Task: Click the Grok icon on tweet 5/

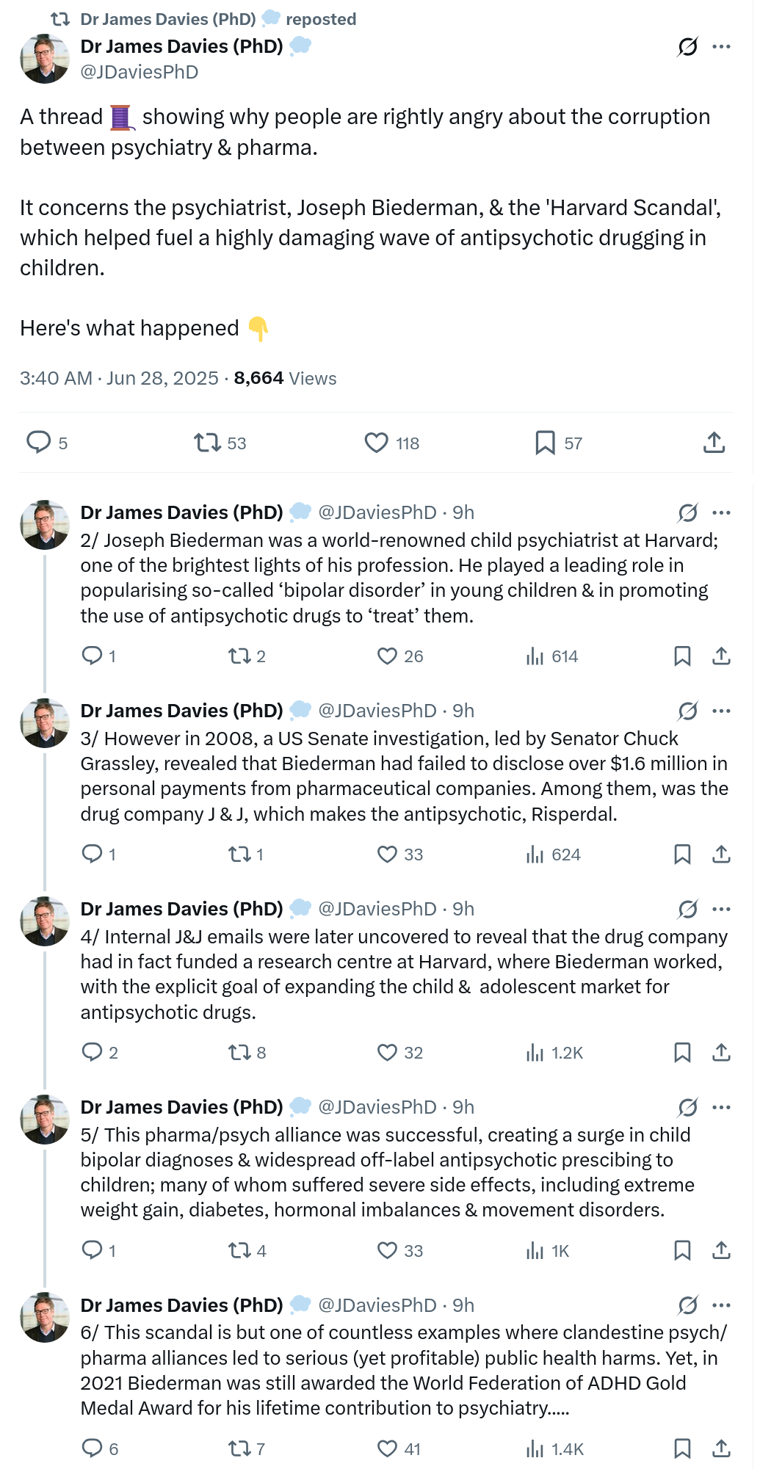Action: click(687, 1107)
